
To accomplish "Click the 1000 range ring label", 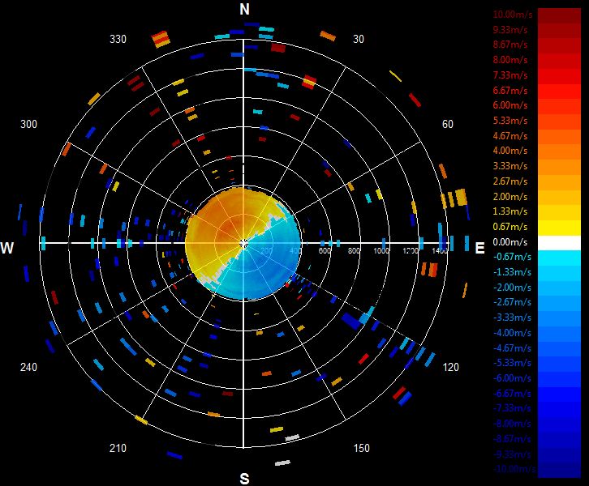I will click(x=381, y=250).
